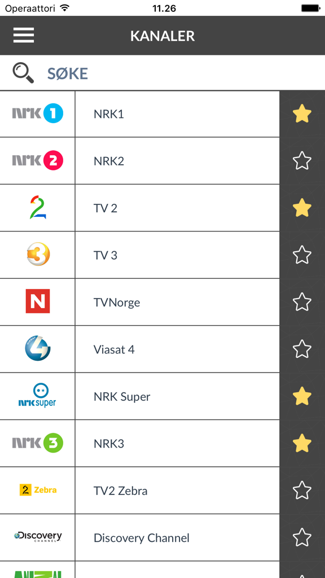This screenshot has height=578, width=325.
Task: Remove TV 2 from favorites
Action: click(302, 208)
